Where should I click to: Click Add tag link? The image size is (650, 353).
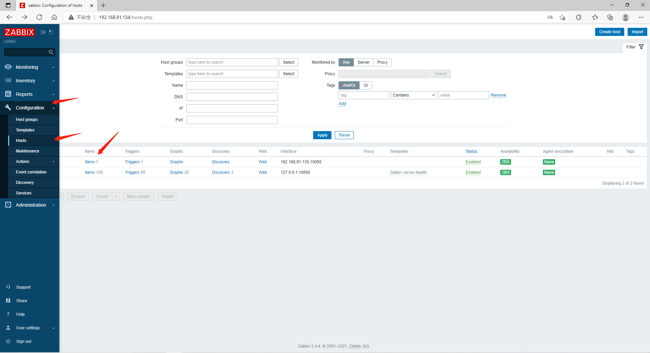click(x=342, y=104)
